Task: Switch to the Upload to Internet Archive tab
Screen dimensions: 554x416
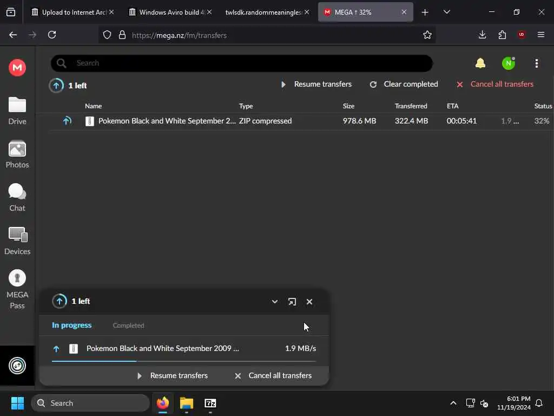Action: (72, 12)
